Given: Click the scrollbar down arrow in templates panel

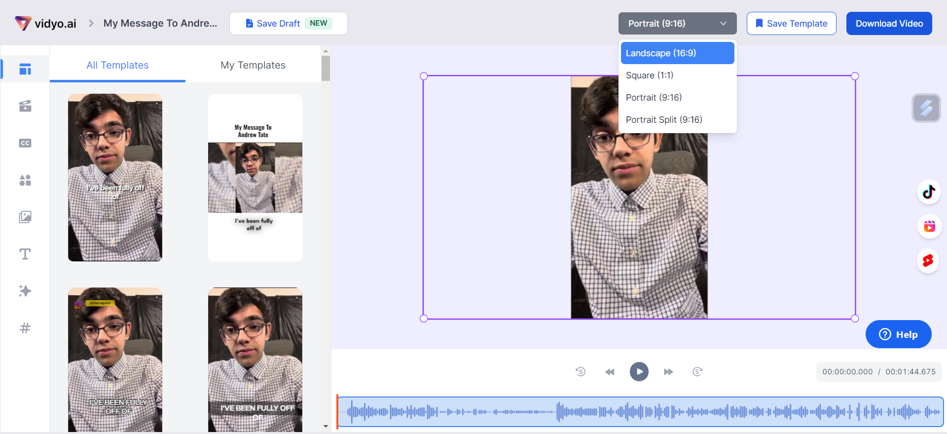Looking at the screenshot, I should pos(326,426).
